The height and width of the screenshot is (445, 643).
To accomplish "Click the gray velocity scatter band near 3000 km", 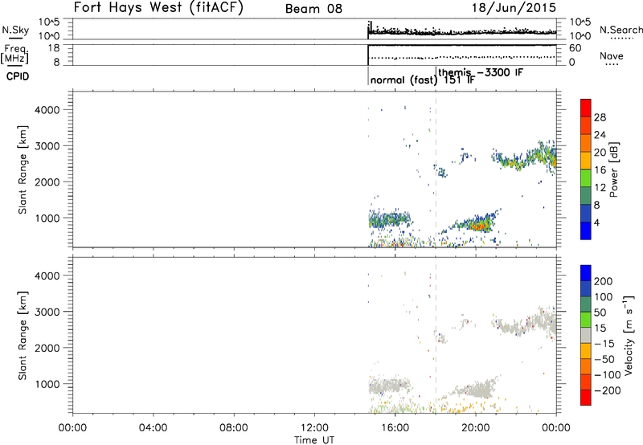I will coord(525,324).
